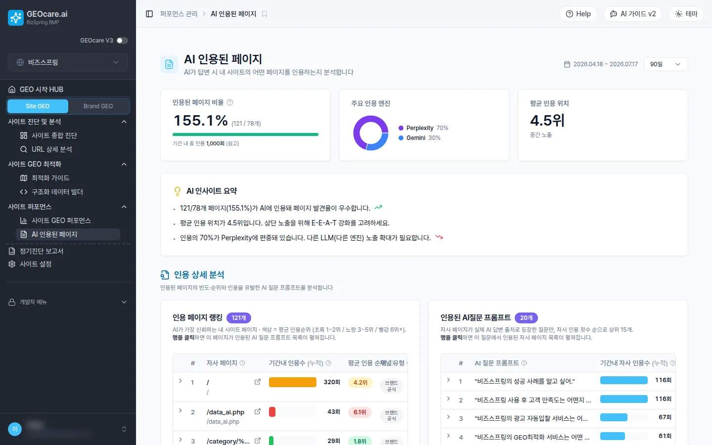Open the 비즈스프링 site selector dropdown
The width and height of the screenshot is (712, 445).
coord(68,62)
